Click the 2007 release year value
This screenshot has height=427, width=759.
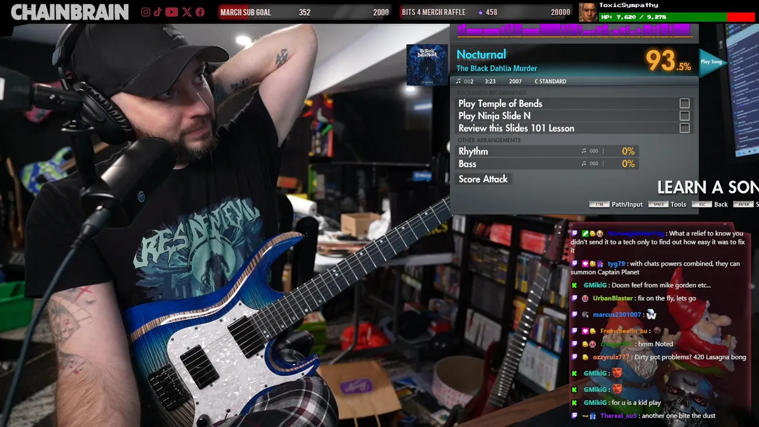(515, 82)
